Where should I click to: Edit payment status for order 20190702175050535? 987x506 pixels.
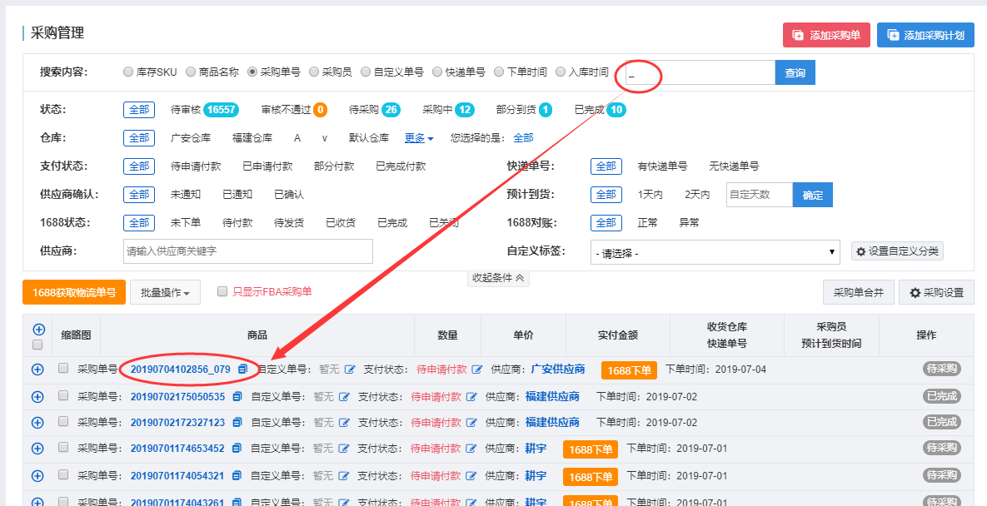pos(471,397)
